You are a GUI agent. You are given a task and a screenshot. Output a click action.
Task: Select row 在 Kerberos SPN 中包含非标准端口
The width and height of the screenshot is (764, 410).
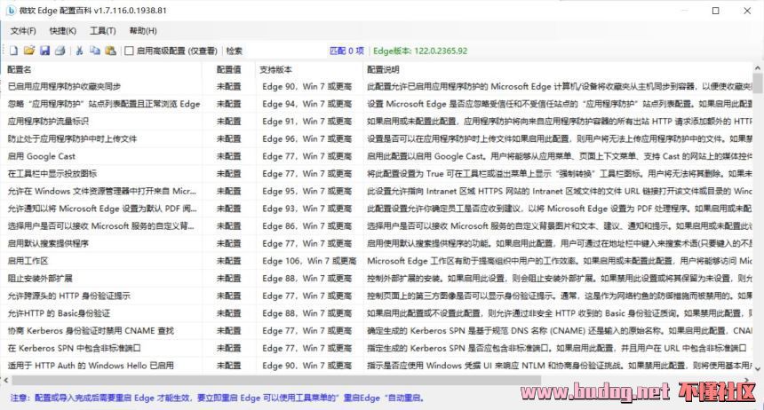(378, 348)
